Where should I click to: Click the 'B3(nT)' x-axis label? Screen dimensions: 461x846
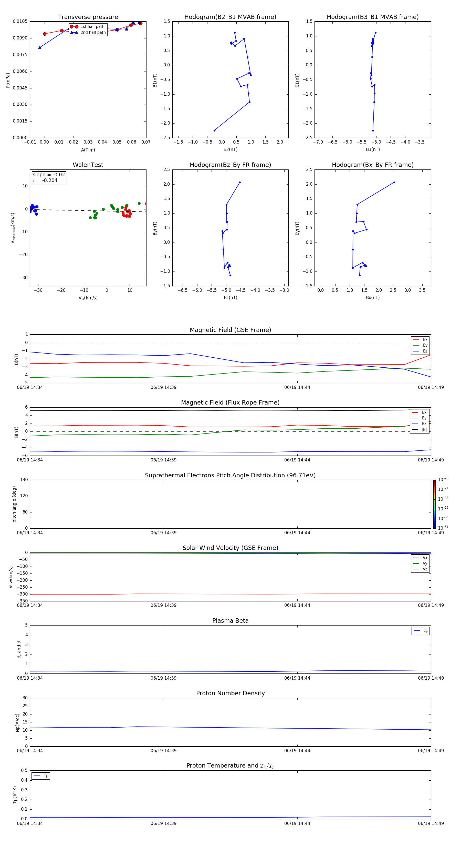click(x=373, y=149)
